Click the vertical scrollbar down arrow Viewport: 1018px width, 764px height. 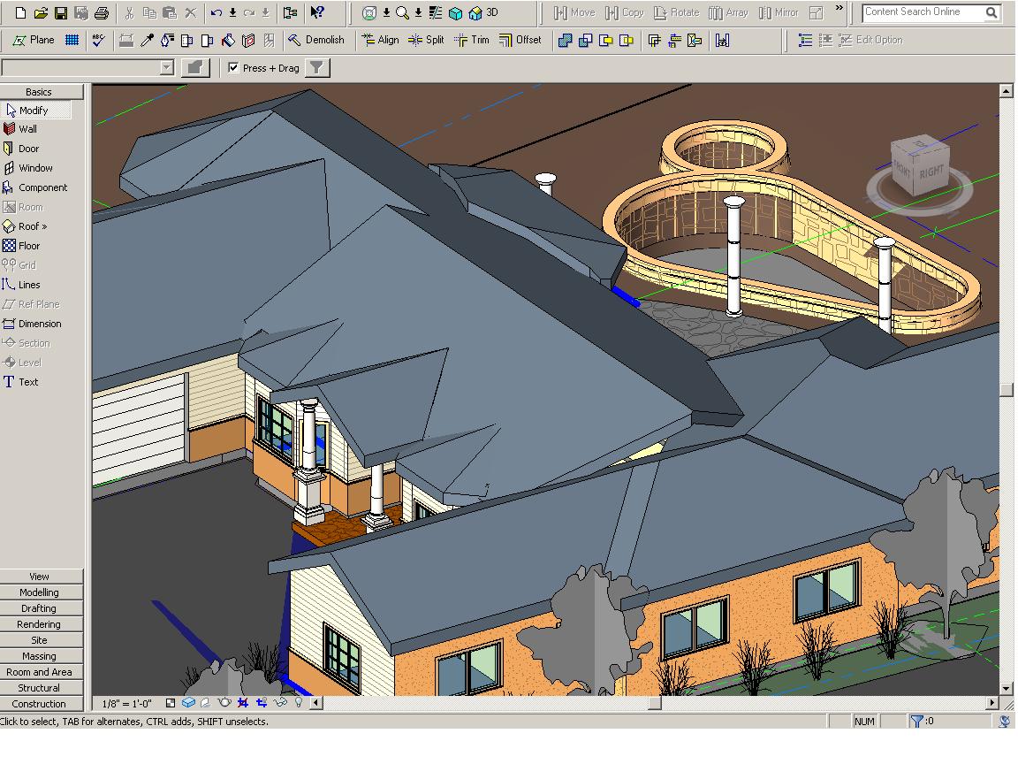(x=1007, y=688)
